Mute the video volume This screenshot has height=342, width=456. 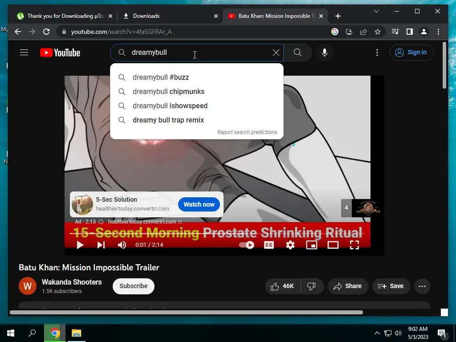point(122,245)
